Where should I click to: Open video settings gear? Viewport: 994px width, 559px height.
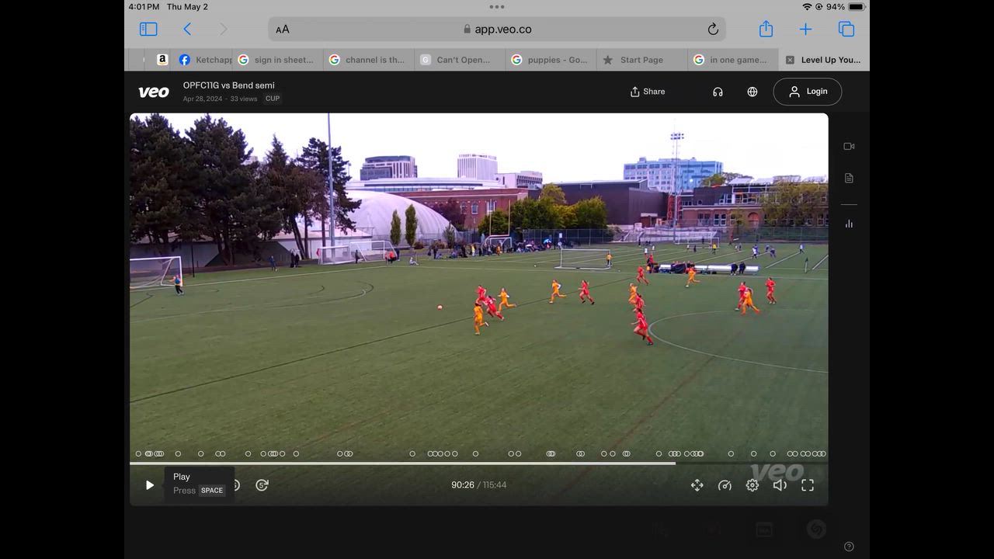[x=752, y=485]
